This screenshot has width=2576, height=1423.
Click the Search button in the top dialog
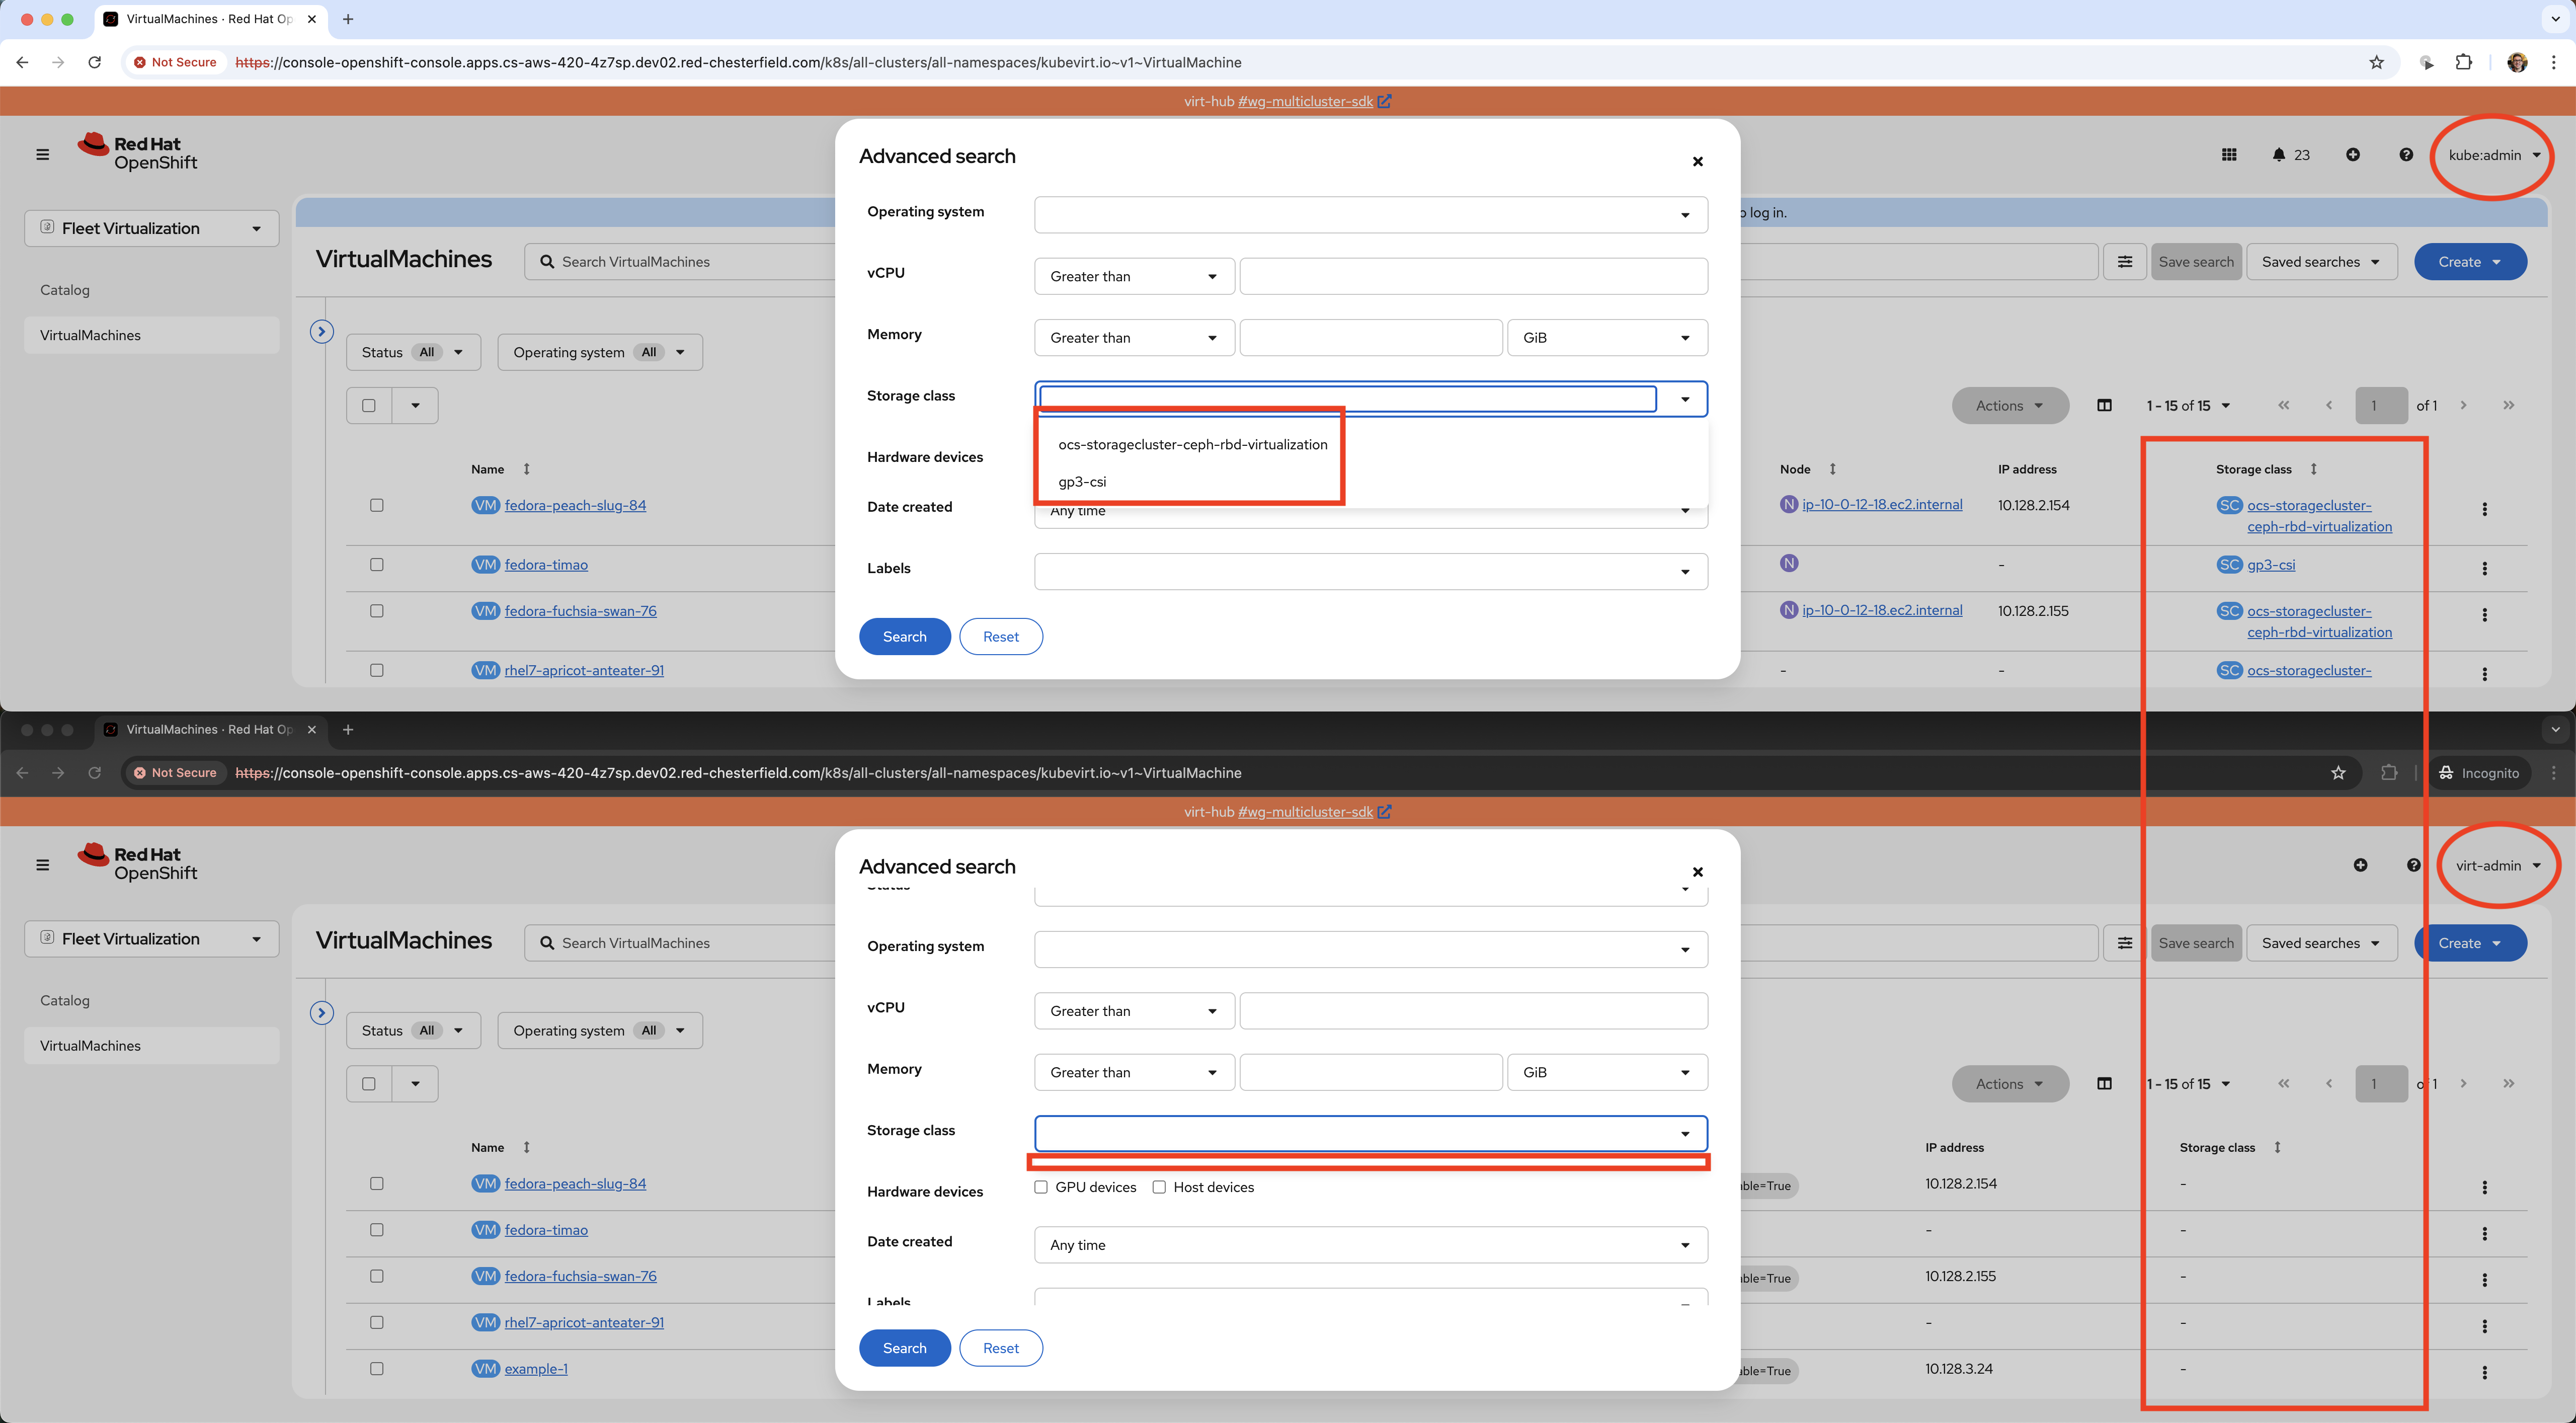coord(904,637)
